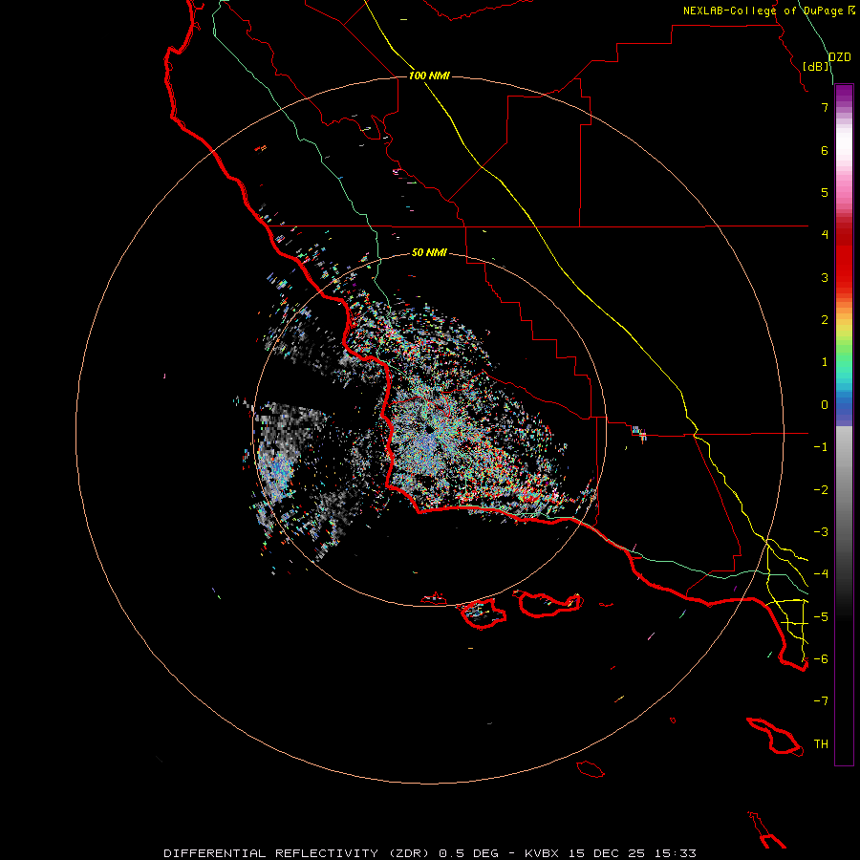Click the DZD label above the color scale
Image resolution: width=860 pixels, height=860 pixels.
[840, 57]
